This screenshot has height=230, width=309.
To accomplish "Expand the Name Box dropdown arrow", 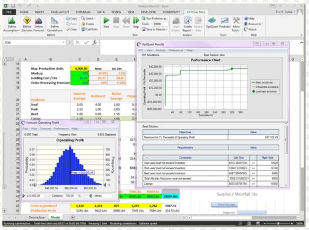I will pyautogui.click(x=63, y=43).
